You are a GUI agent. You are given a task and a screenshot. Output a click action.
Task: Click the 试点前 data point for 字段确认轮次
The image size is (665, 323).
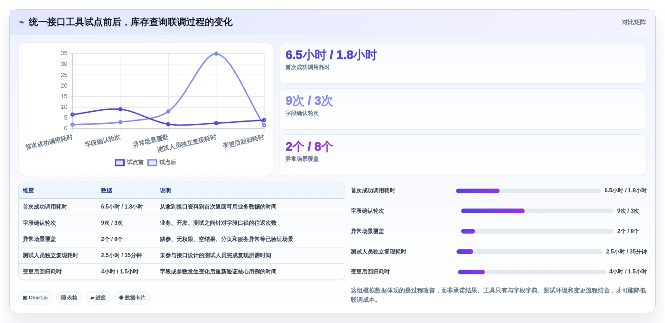[120, 109]
